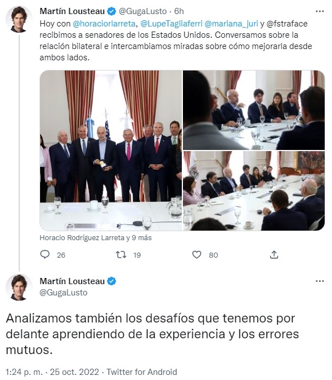Viewport: 332px width, 380px height.
Task: Open the share upload icon
Action: click(274, 255)
